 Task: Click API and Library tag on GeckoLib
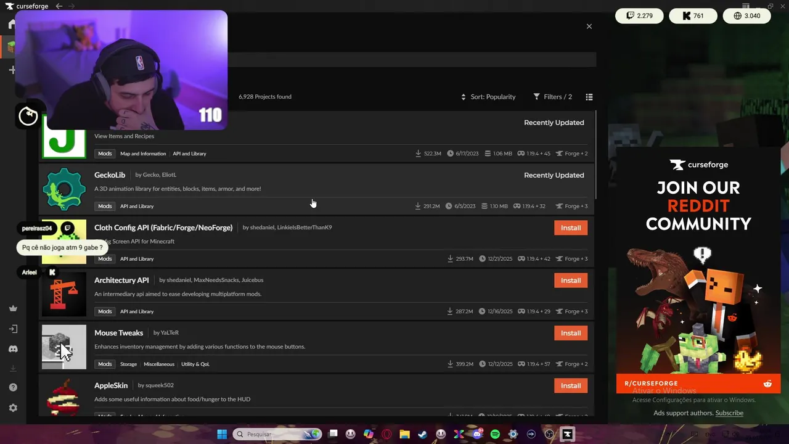click(137, 206)
